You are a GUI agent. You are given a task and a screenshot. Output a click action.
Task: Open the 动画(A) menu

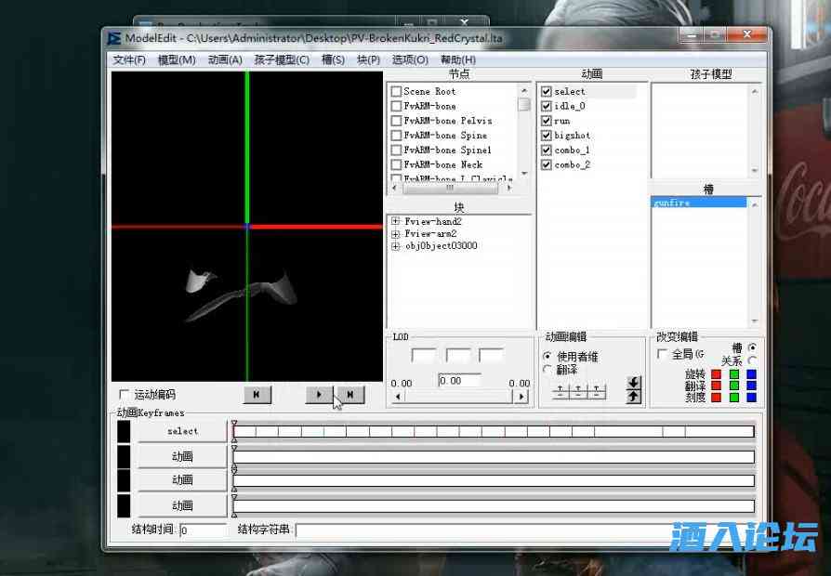coord(225,59)
